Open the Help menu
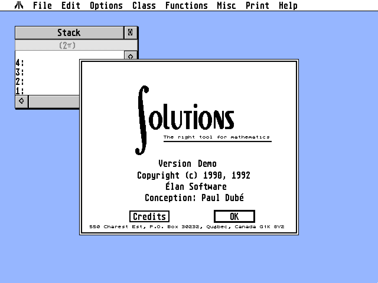Viewport: 378px width, 283px height. [288, 5]
